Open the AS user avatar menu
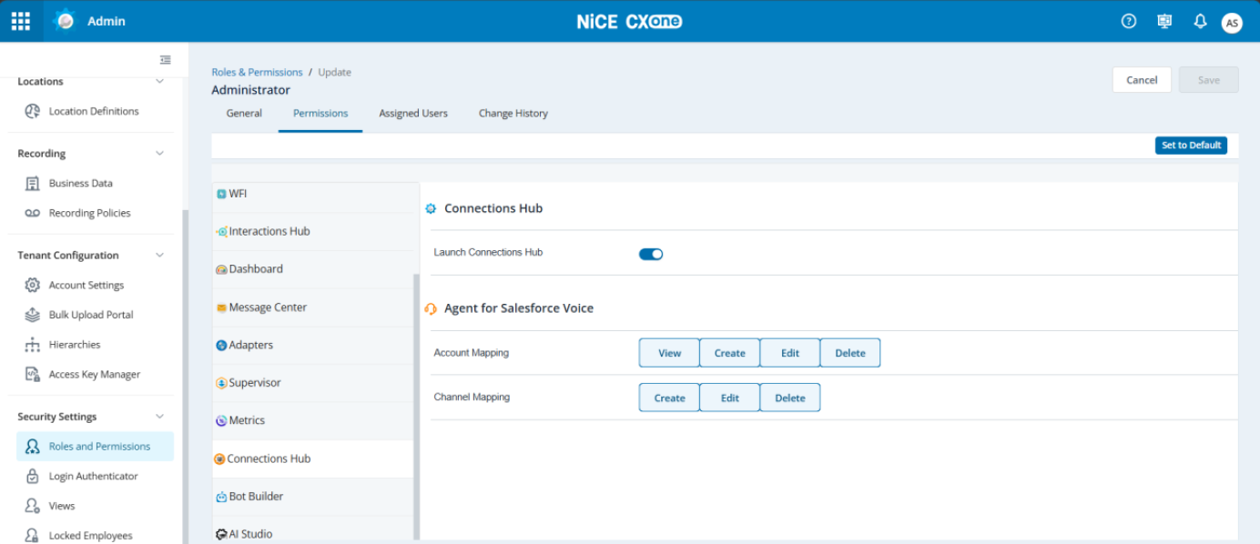This screenshot has width=1260, height=544. (x=1232, y=23)
